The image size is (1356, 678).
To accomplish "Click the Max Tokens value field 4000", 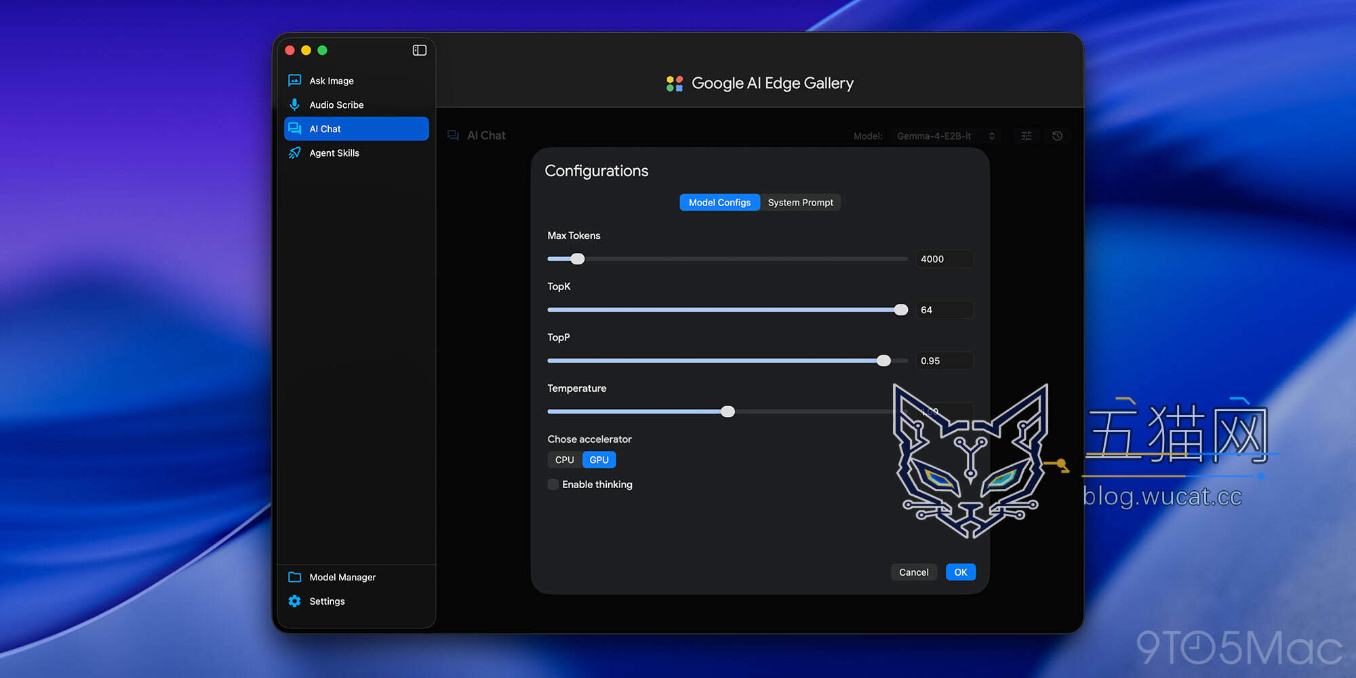I will tap(944, 259).
